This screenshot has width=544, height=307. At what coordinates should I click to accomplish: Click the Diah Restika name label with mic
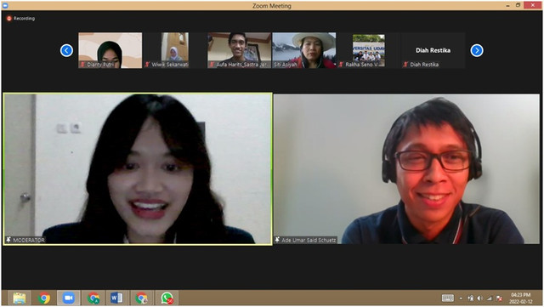tap(421, 65)
